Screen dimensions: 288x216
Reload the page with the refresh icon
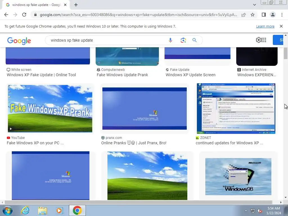tap(24, 15)
